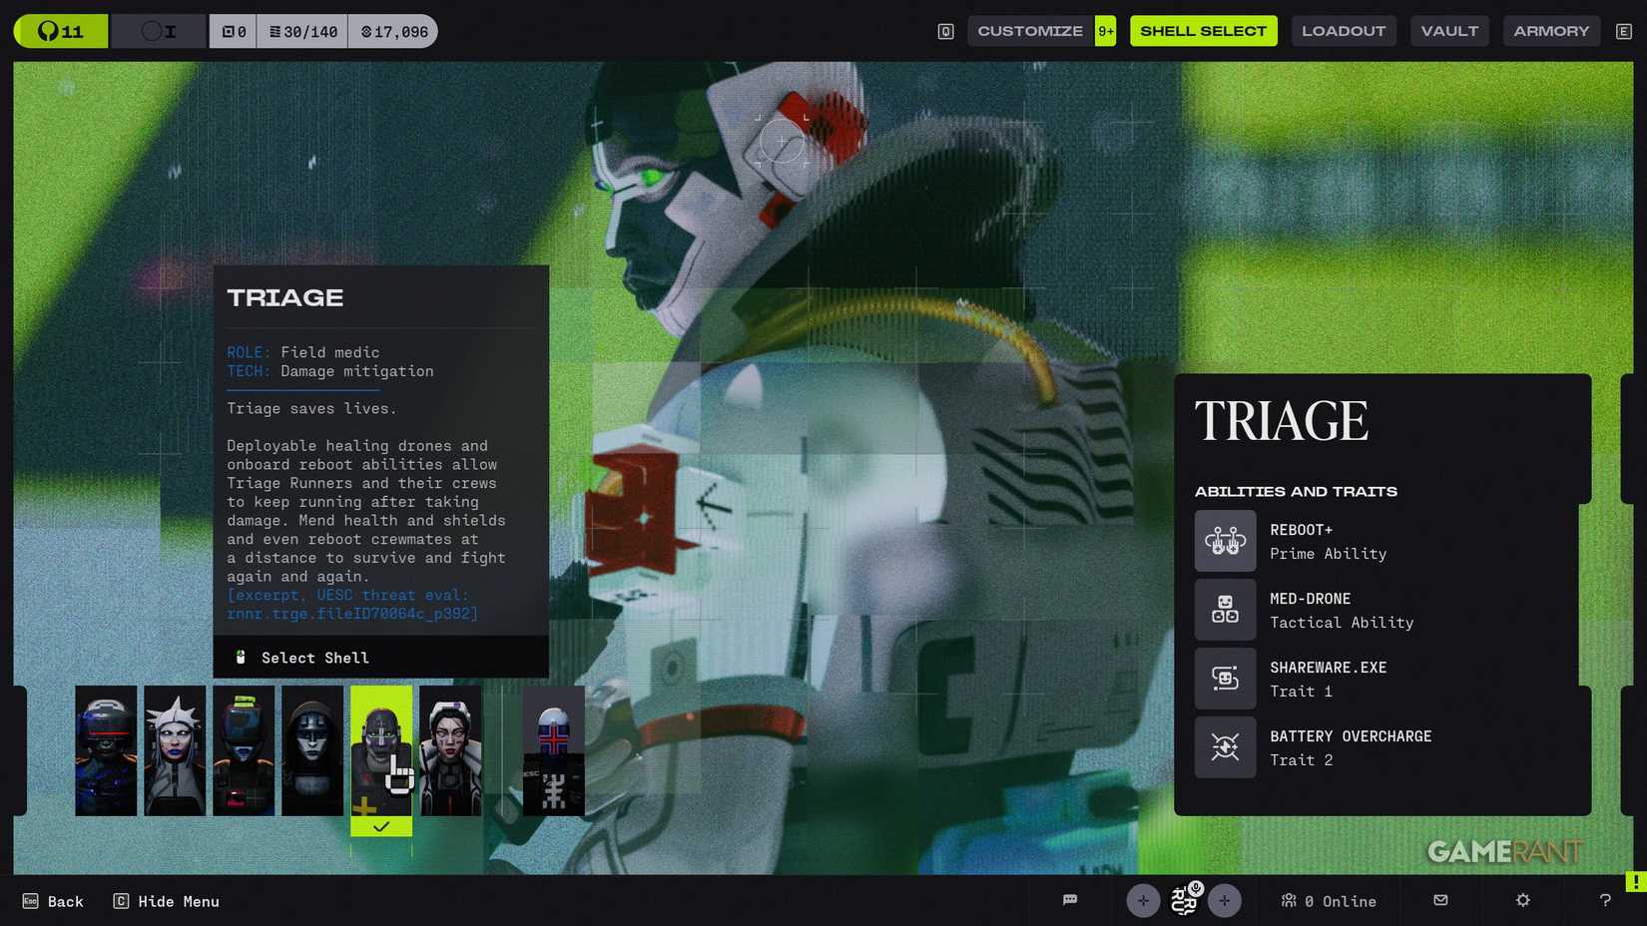Go Back using the bottom-left button

[53, 900]
